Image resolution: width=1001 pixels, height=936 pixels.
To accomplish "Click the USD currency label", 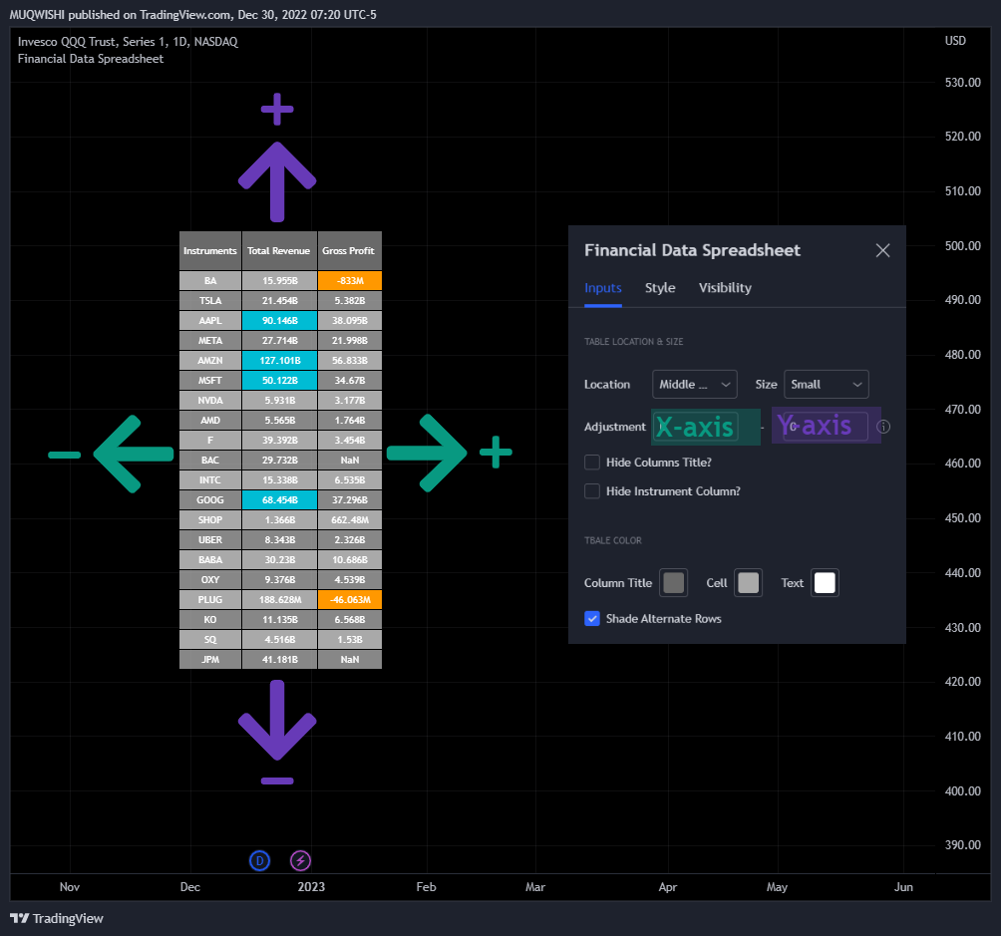I will click(x=955, y=41).
